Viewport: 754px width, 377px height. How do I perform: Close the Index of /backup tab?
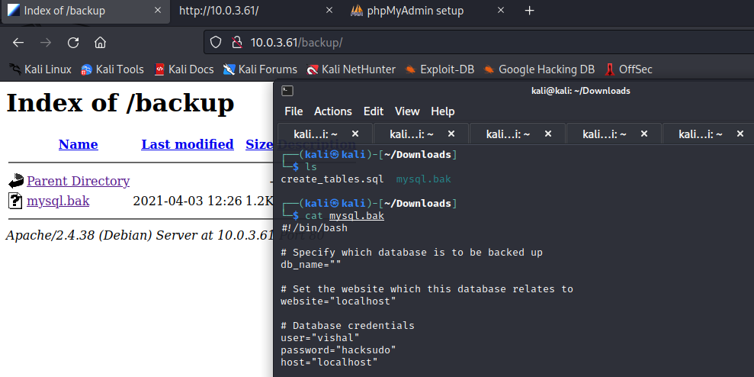tap(157, 11)
